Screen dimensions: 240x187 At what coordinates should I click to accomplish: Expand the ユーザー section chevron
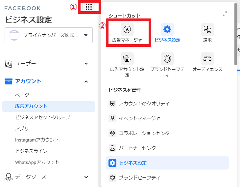[86, 64]
